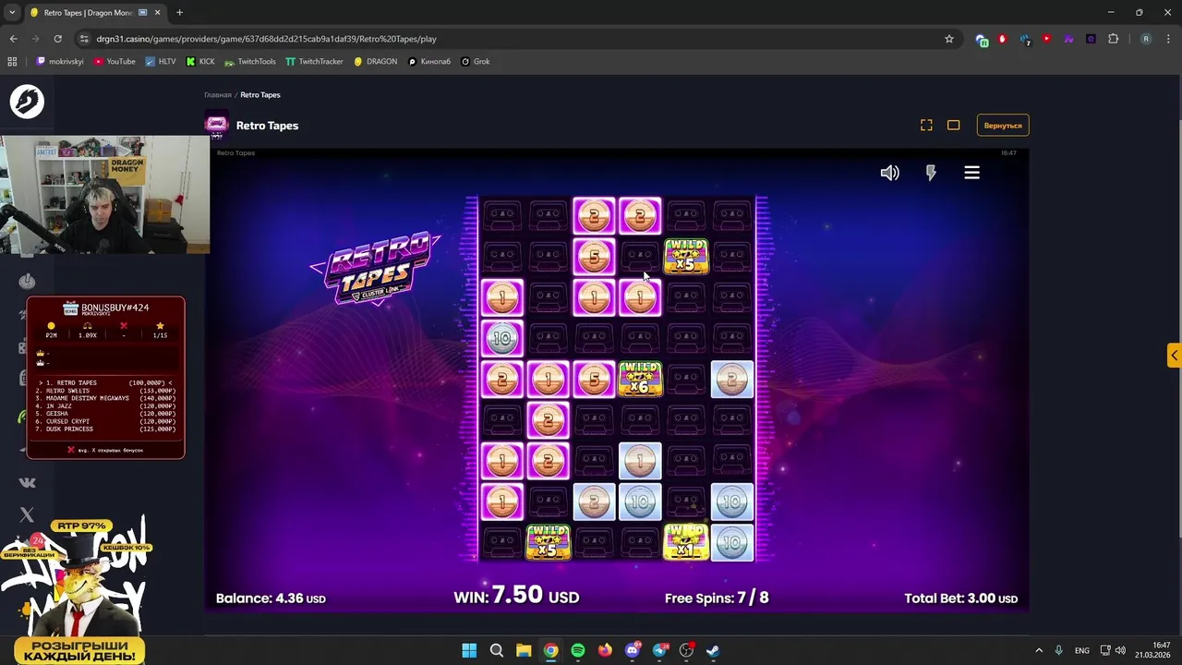Image resolution: width=1182 pixels, height=665 pixels.
Task: Open the Chrome three-dot menu
Action: click(1168, 39)
